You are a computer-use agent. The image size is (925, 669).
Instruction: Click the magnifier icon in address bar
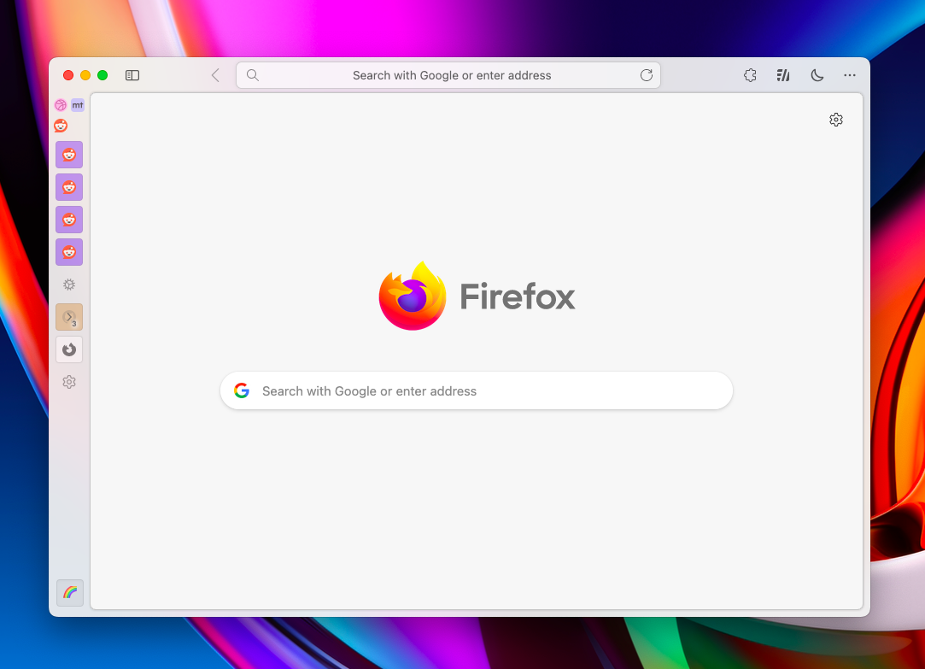pos(253,75)
